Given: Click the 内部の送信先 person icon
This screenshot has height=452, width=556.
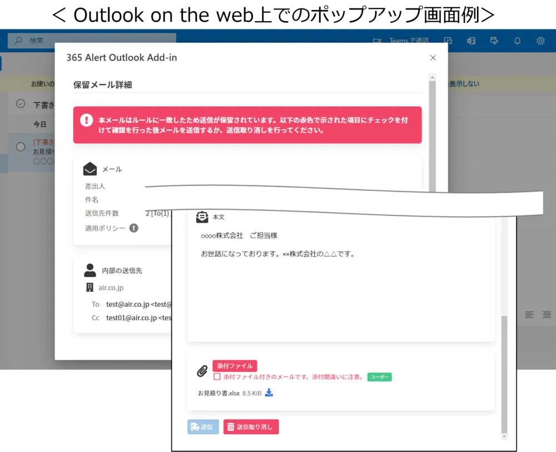Looking at the screenshot, I should click(x=90, y=269).
